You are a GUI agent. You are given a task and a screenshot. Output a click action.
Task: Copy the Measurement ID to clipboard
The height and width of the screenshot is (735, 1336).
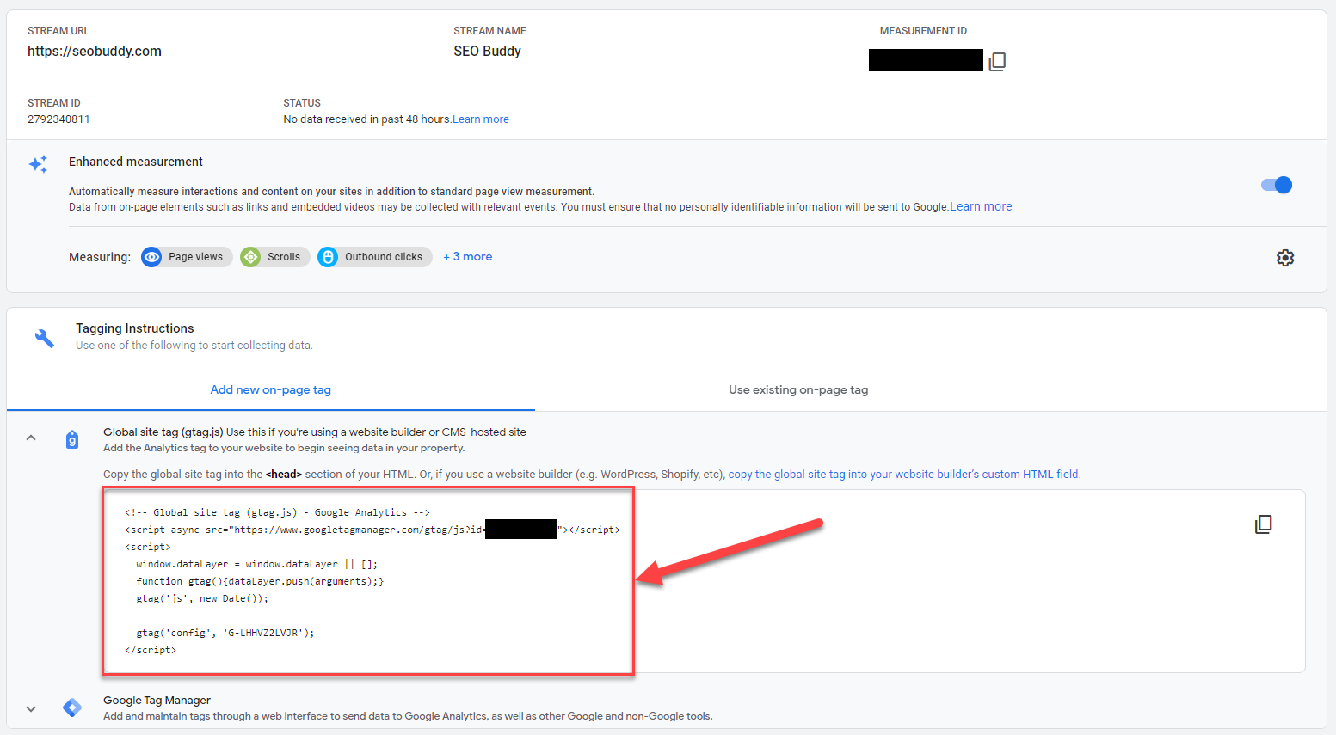point(997,61)
